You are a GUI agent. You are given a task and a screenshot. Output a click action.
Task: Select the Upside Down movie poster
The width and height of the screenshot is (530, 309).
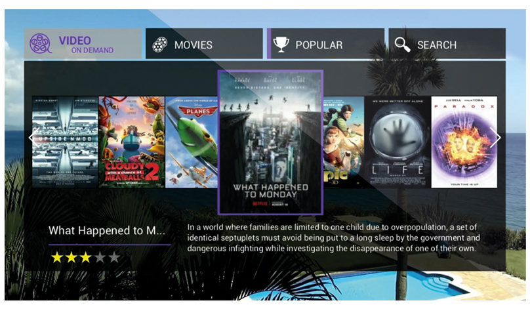[x=65, y=142]
